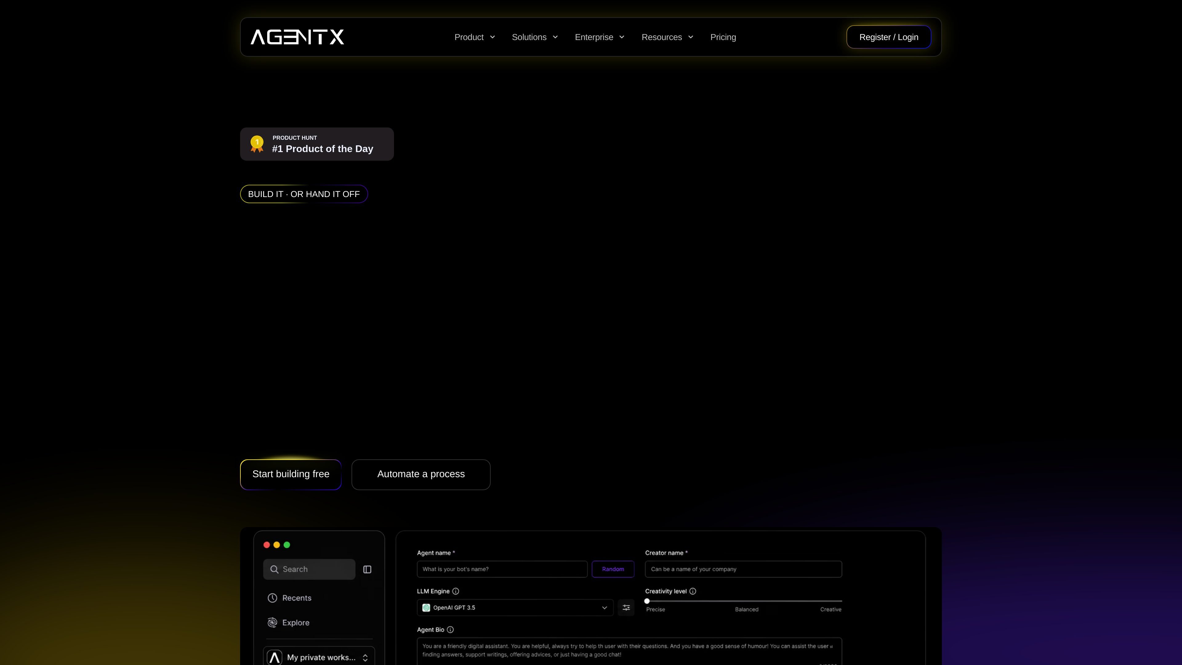Open Agent Bio info icon

point(450,630)
